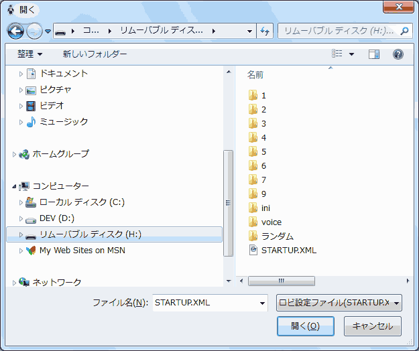Image resolution: width=419 pixels, height=351 pixels.
Task: Select リムーバブル ディスク (H:) in tree
Action: (x=114, y=234)
